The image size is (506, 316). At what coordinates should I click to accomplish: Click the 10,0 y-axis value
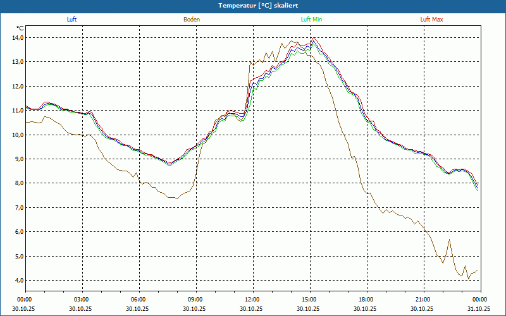point(18,135)
